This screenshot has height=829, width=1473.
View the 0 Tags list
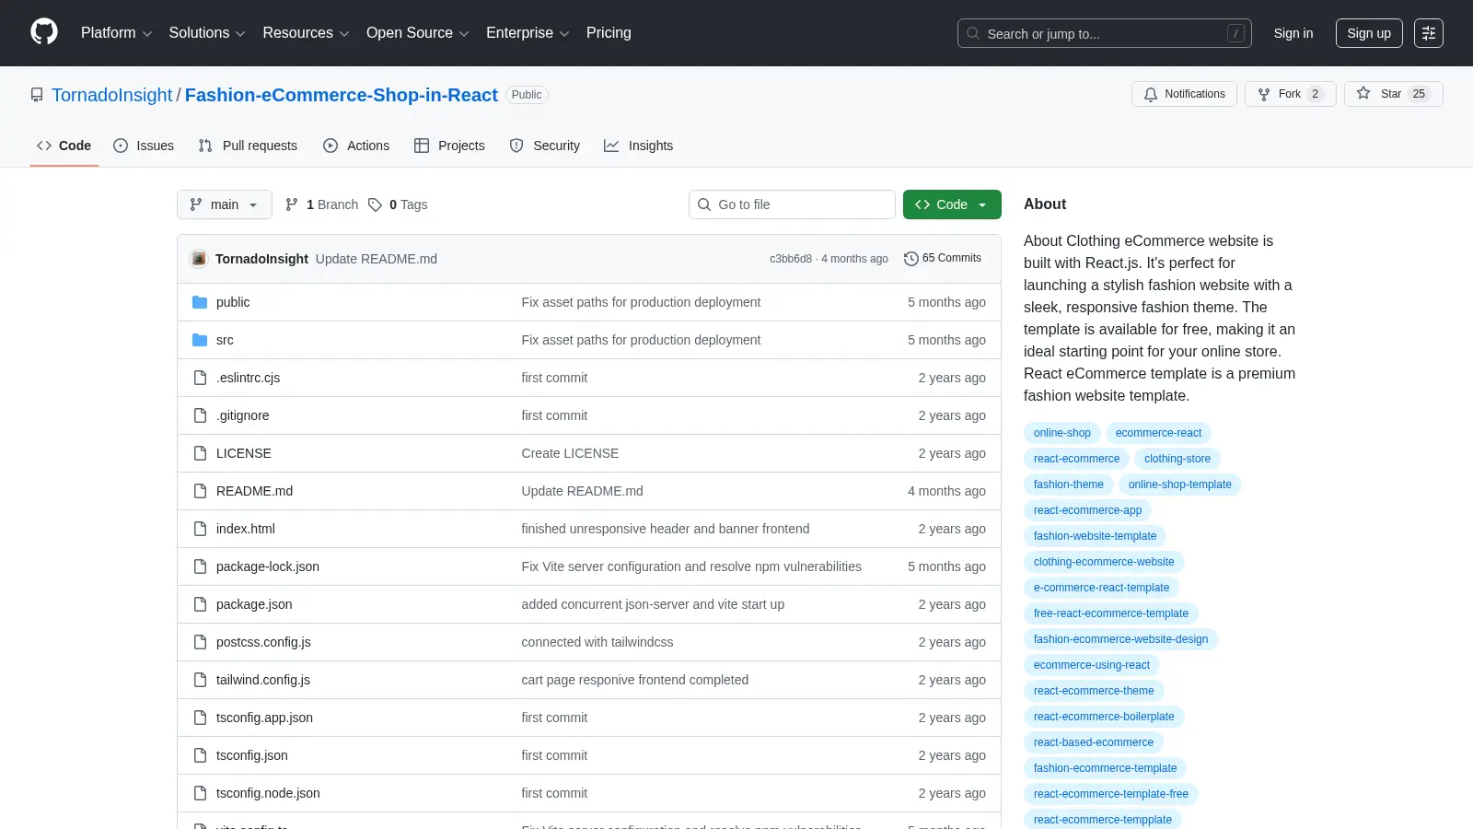(398, 204)
